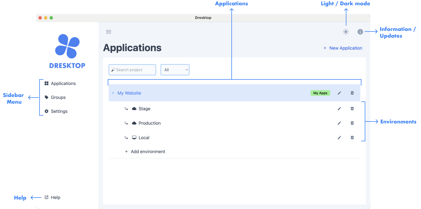421x209 pixels.
Task: Click the New Application button
Action: (x=343, y=48)
